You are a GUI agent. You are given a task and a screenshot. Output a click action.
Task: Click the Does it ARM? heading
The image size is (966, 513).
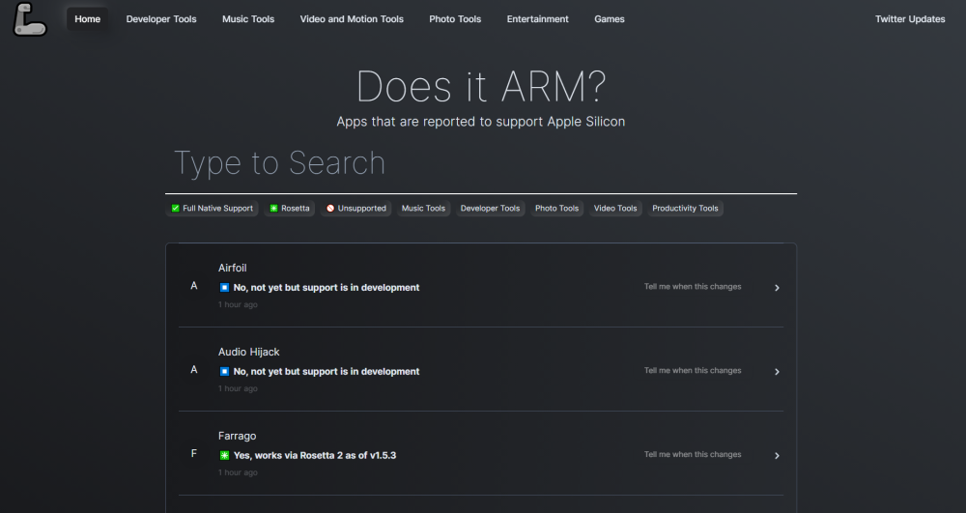481,86
